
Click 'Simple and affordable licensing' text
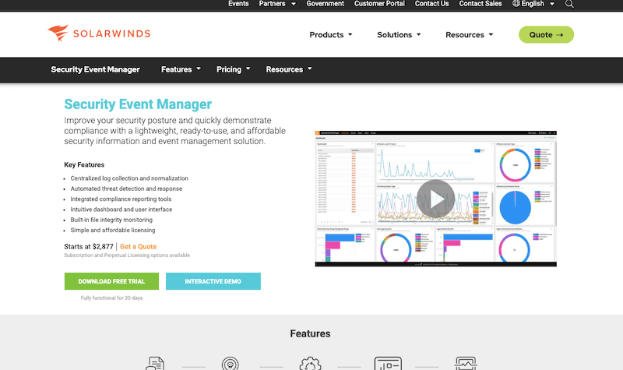coord(113,230)
